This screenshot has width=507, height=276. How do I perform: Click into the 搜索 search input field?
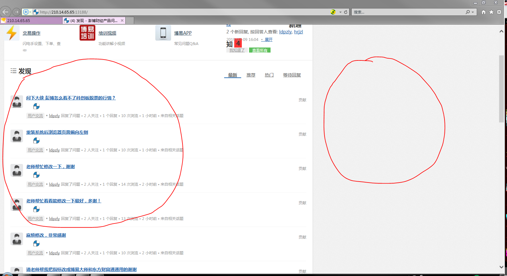click(x=407, y=12)
